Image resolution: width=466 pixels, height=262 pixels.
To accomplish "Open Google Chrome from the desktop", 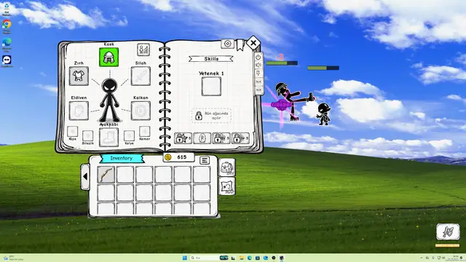I will [x=7, y=24].
